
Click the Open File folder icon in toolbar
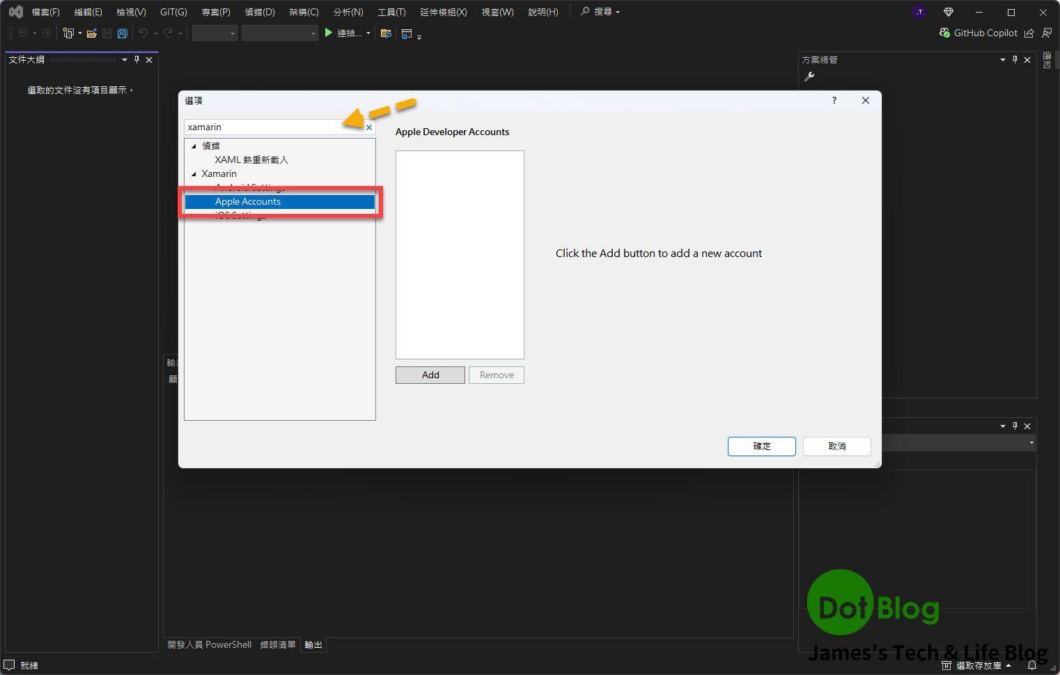91,33
